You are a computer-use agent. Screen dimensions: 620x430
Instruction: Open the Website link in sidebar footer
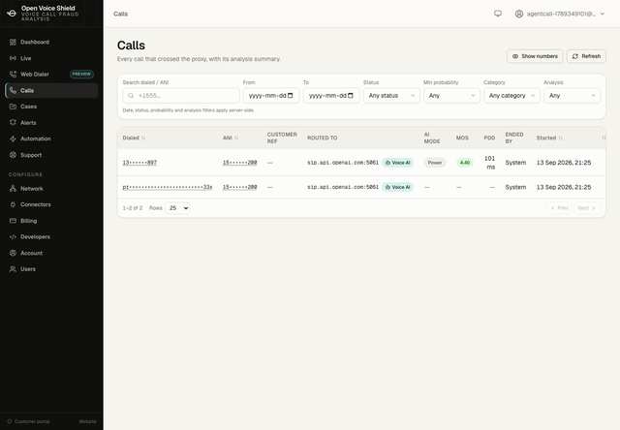[x=87, y=421]
